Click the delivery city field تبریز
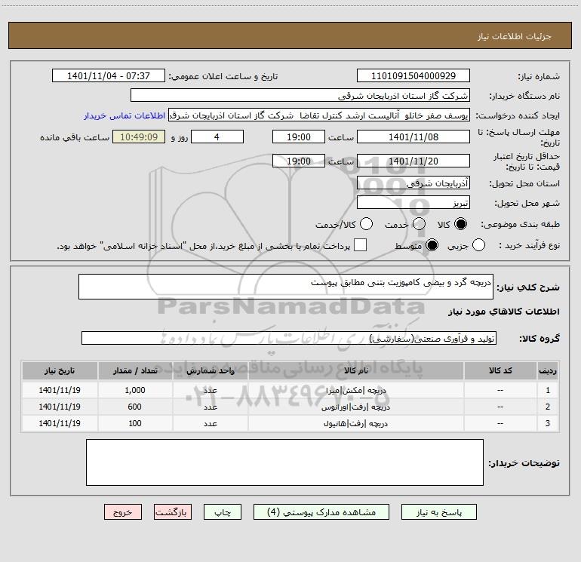Viewport: 581px width, 562px height. (x=413, y=203)
